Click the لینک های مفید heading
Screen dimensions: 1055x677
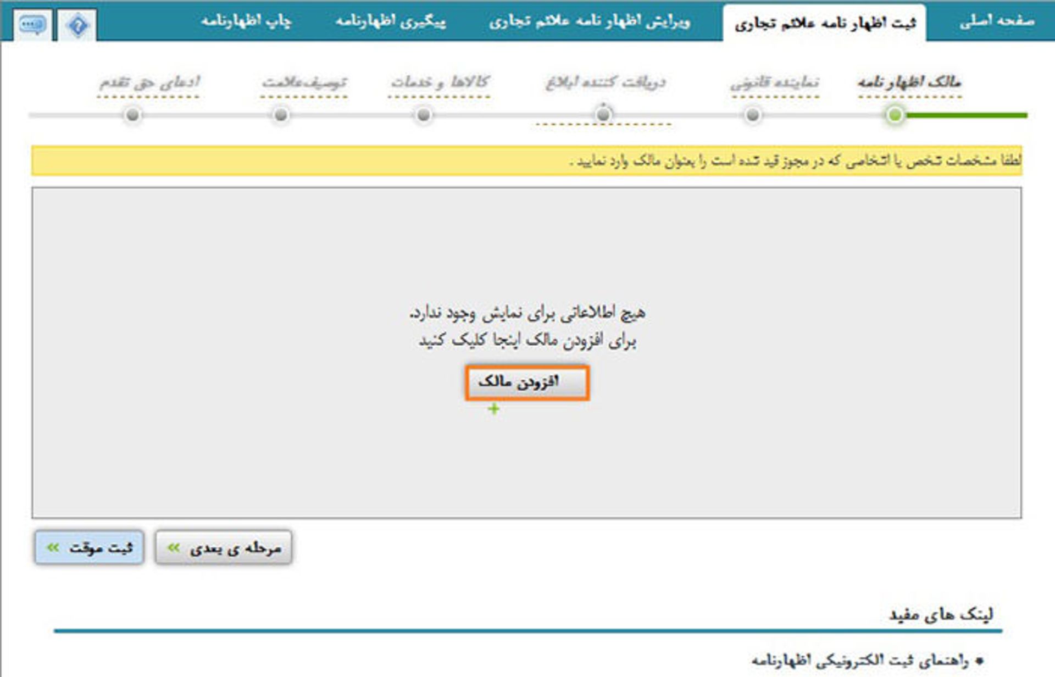[941, 614]
